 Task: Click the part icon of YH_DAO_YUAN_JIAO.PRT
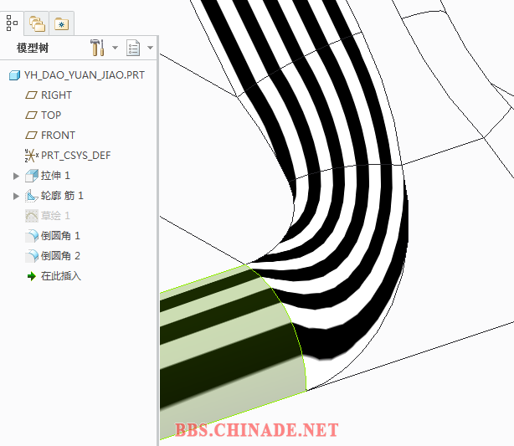coord(14,75)
